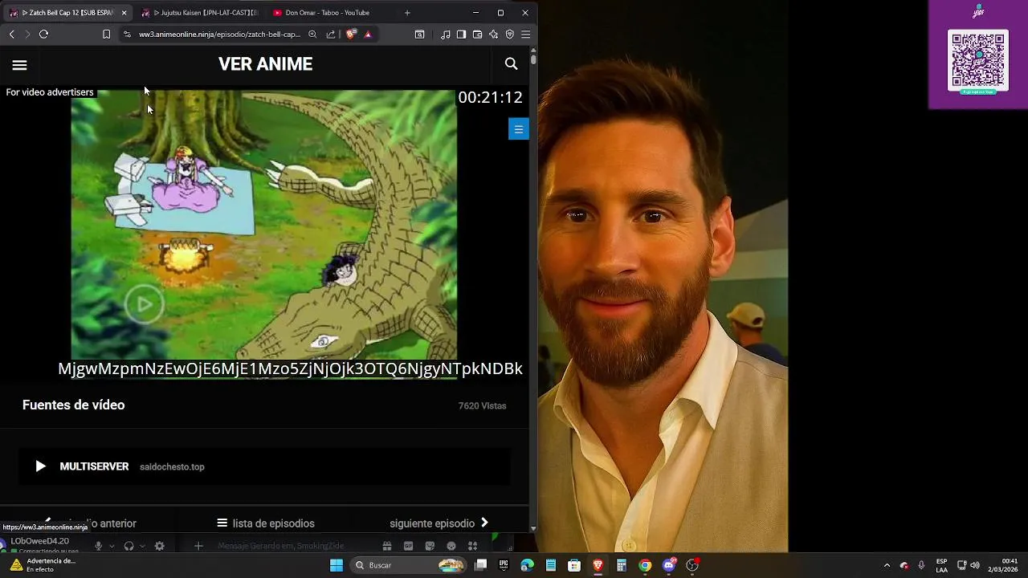Open the Brave main menu
1028x578 pixels.
(525, 35)
